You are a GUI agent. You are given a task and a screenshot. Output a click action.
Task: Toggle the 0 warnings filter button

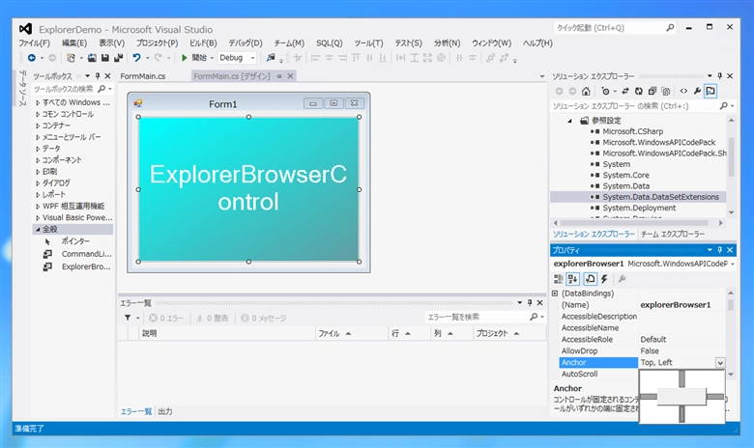pos(212,318)
